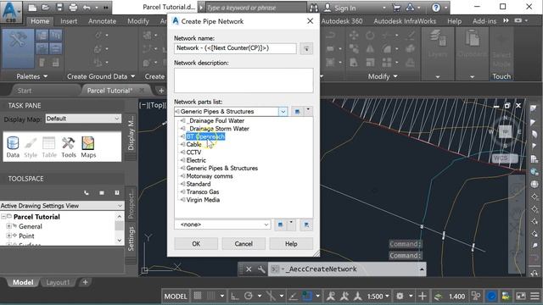Open the Autodesk InfraWorks ribbon tab
This screenshot has height=305, width=543.
[x=405, y=21]
